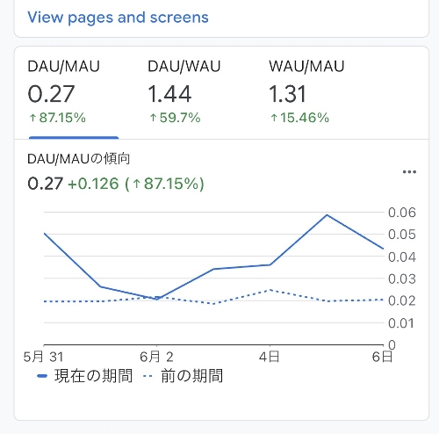This screenshot has height=434, width=439.
Task: Switch to the WAU/MAU metric tab
Action: click(x=306, y=92)
